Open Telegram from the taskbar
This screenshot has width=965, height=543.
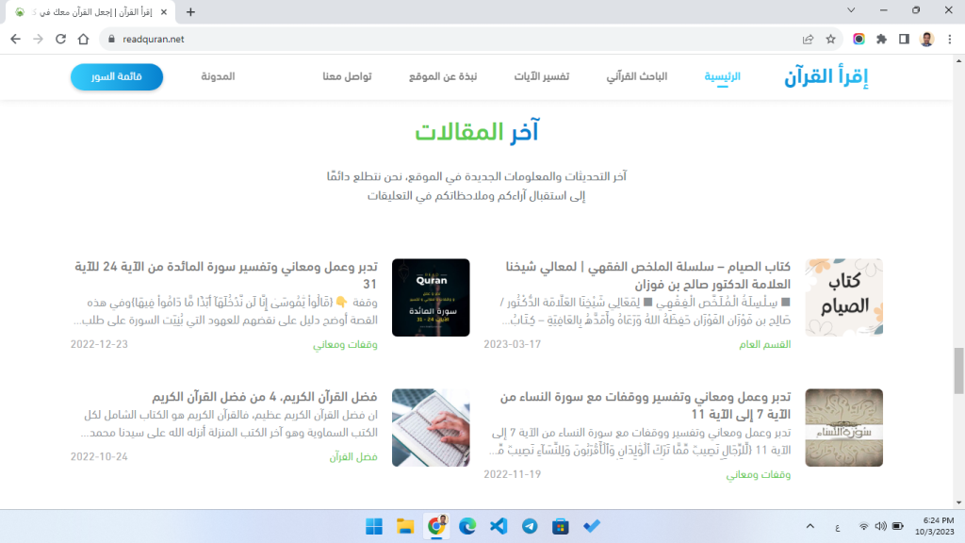pos(530,526)
